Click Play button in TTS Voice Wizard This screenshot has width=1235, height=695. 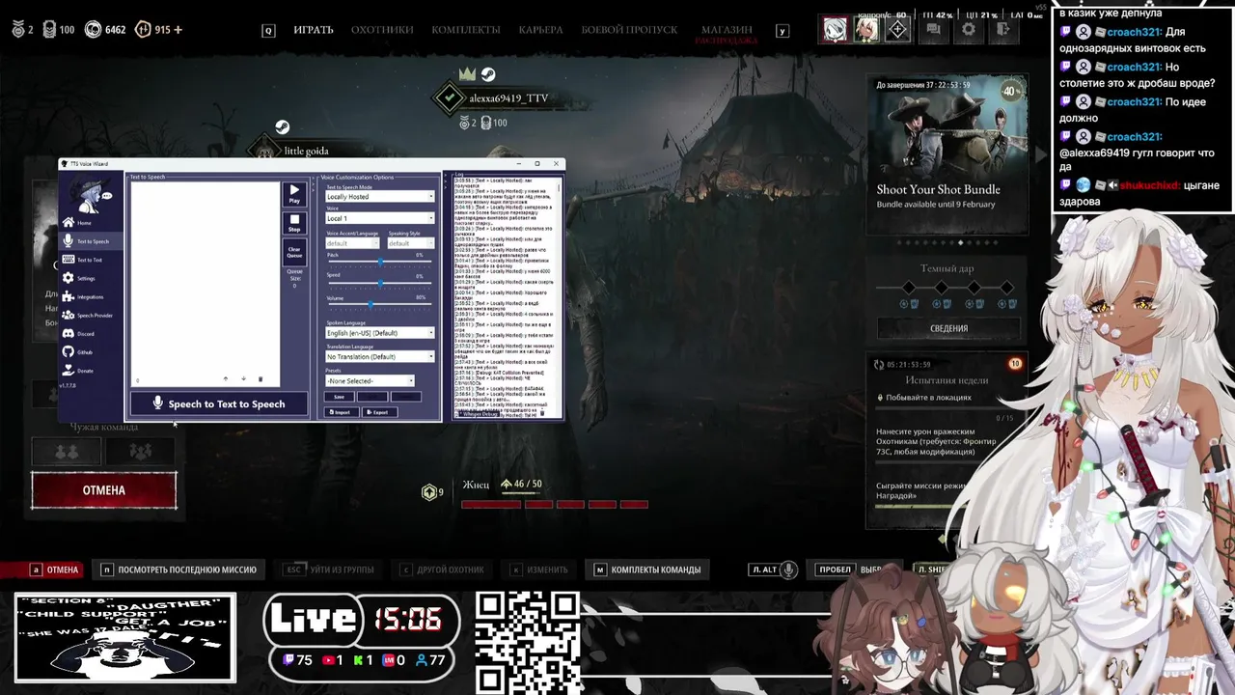click(294, 194)
